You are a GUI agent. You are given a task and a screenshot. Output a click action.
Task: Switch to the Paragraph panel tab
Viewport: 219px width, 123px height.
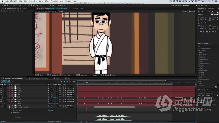pos(211,8)
